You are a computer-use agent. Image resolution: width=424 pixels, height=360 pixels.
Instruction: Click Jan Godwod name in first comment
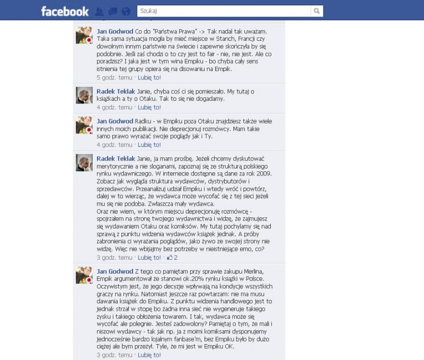pos(115,31)
